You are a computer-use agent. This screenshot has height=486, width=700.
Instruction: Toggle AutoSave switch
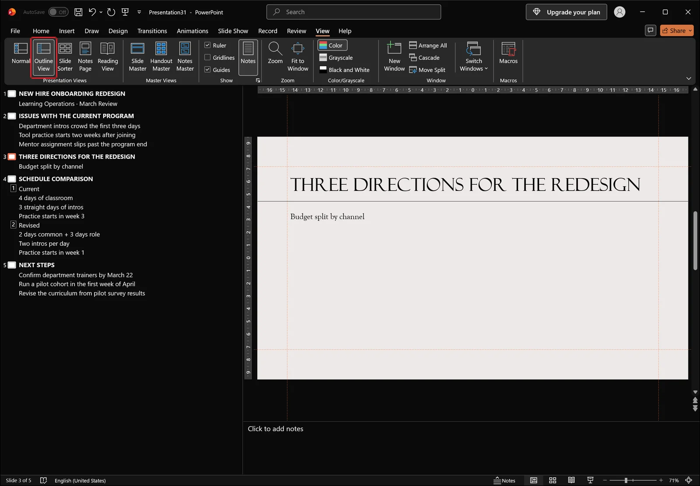point(58,12)
